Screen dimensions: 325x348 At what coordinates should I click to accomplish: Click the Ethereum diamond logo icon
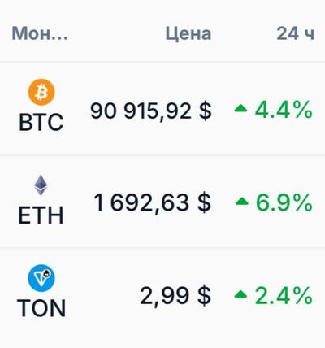41,185
